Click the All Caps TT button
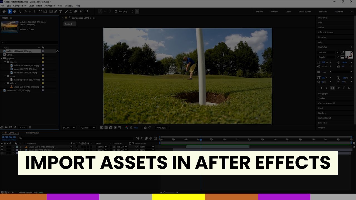The height and width of the screenshot is (200, 356). click(x=332, y=88)
